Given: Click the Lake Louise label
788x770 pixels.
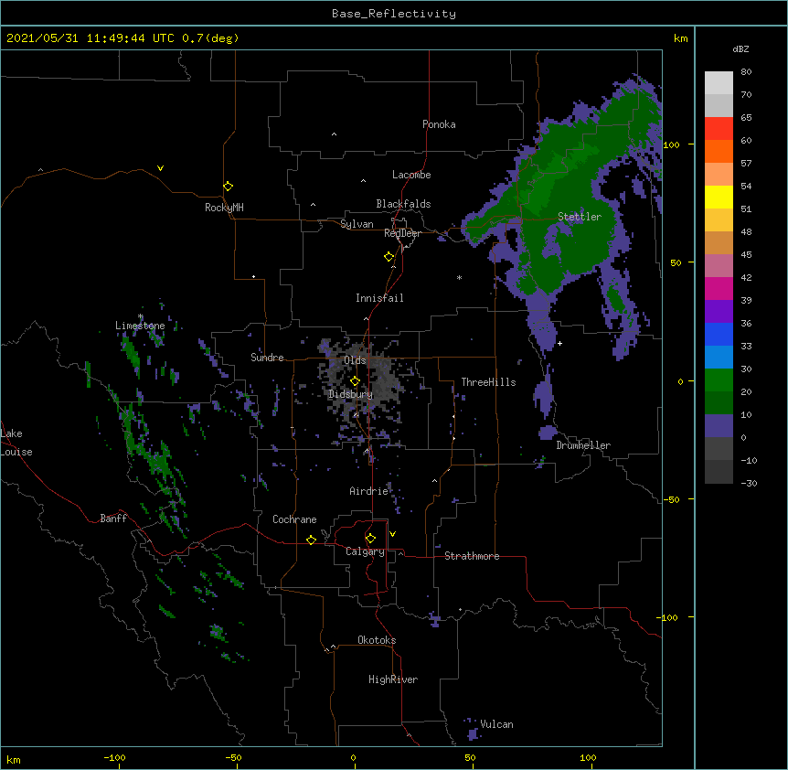Looking at the screenshot, I should (16, 443).
